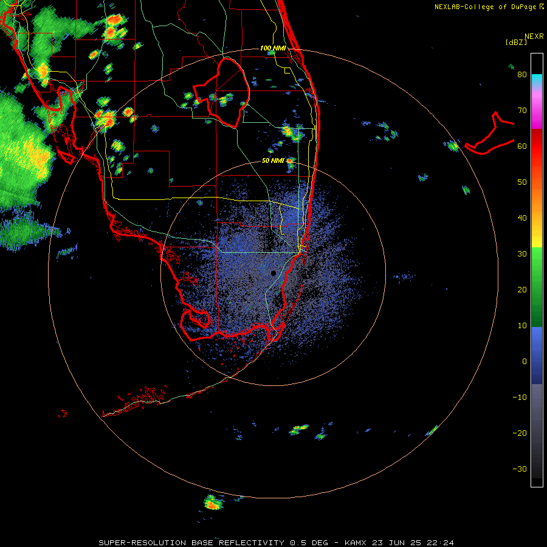Click the 80 value on the dBZ scale
547x547 pixels.
click(x=522, y=75)
